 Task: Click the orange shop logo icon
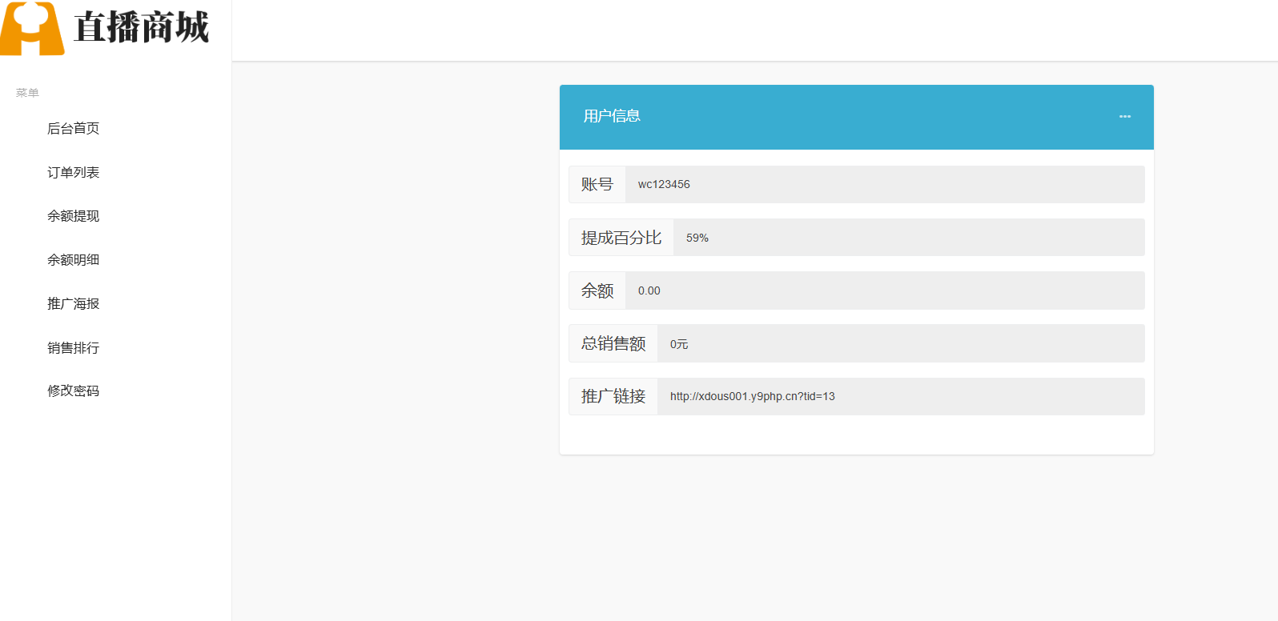(x=32, y=29)
